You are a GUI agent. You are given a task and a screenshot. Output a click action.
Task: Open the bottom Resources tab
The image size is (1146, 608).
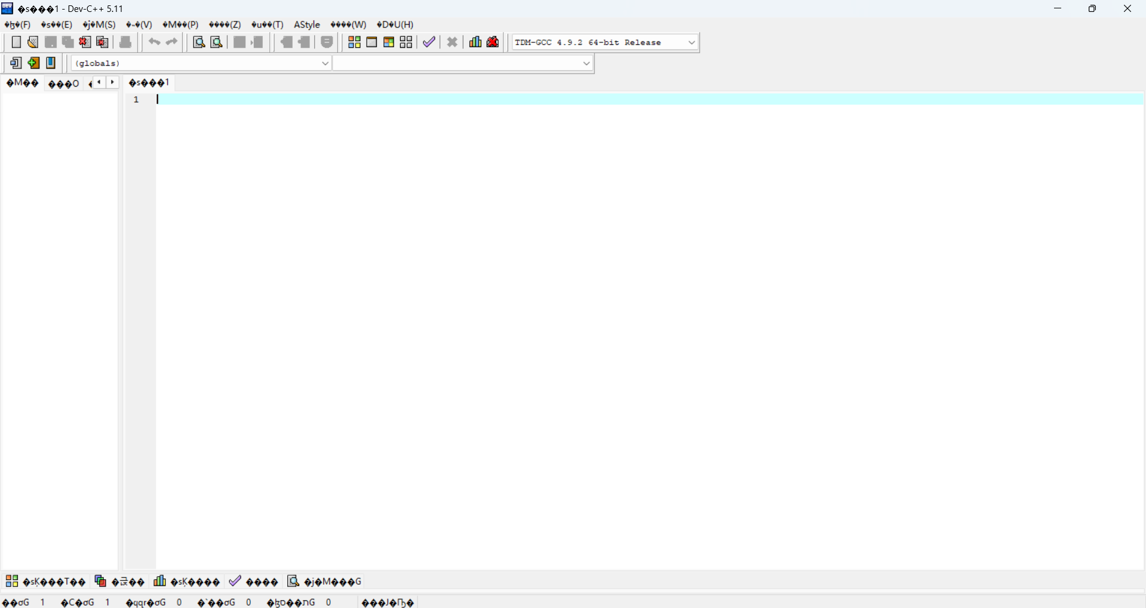(120, 581)
